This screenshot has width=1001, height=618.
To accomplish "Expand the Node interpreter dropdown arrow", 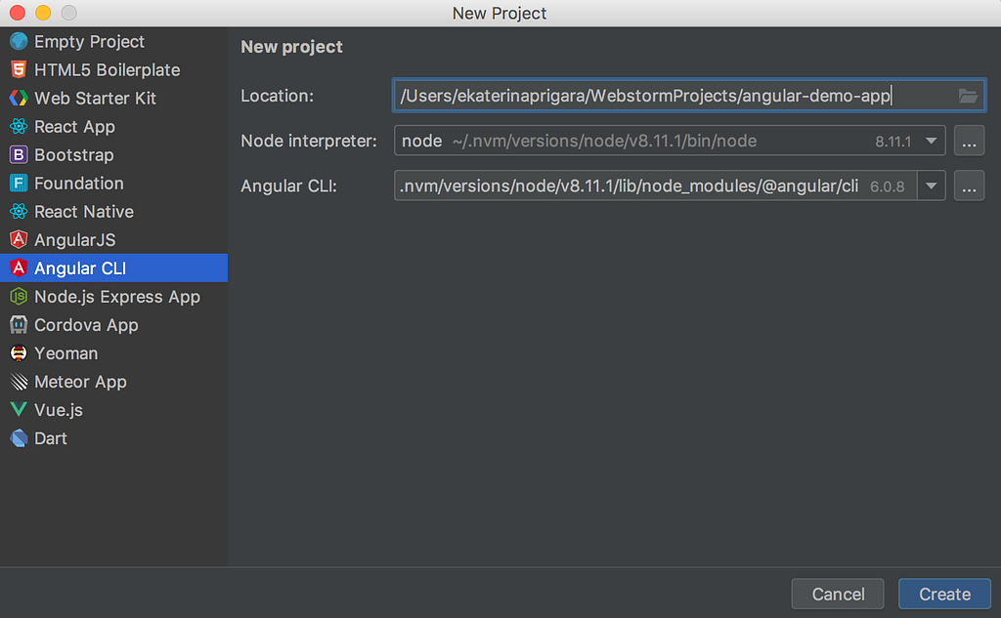I will [x=932, y=141].
